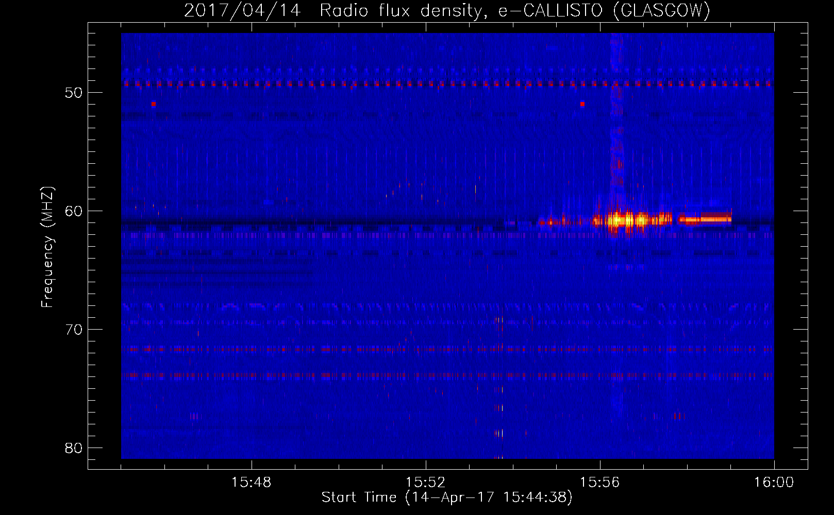Image resolution: width=834 pixels, height=515 pixels.
Task: Click the '16:00' time tick label
Action: pyautogui.click(x=774, y=483)
